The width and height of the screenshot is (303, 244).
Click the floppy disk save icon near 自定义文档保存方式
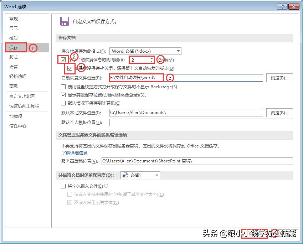[65, 21]
